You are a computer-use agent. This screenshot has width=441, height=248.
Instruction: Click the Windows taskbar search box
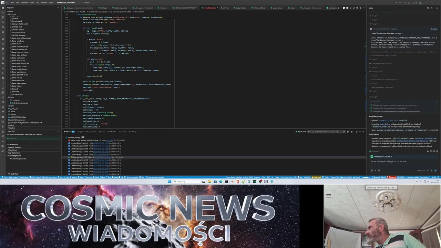coord(186,182)
